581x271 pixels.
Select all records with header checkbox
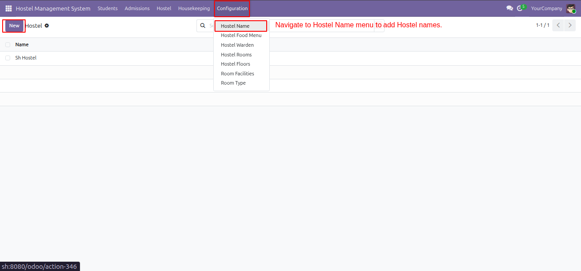point(8,45)
